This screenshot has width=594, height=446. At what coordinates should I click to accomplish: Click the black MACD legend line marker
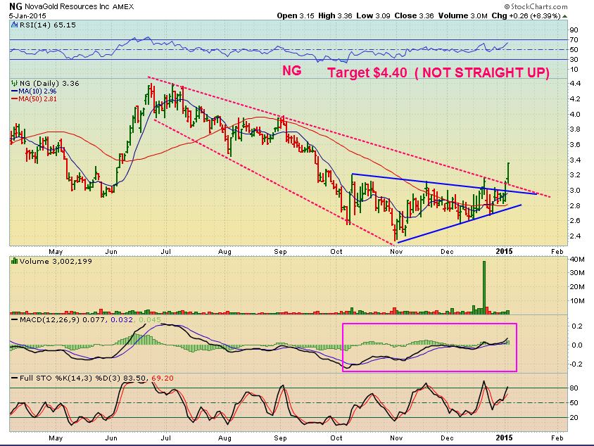[x=14, y=320]
